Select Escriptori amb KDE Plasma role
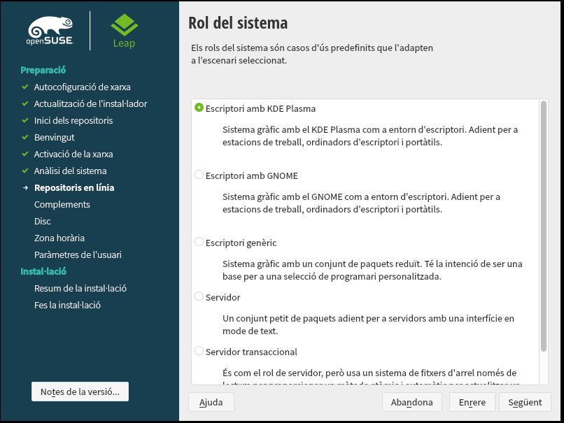 (199, 108)
